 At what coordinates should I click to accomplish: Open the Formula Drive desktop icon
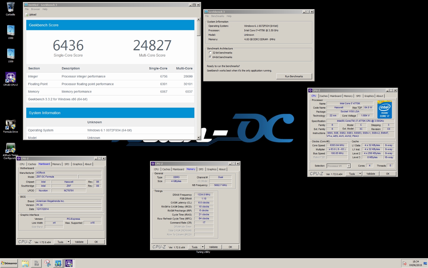(x=11, y=126)
